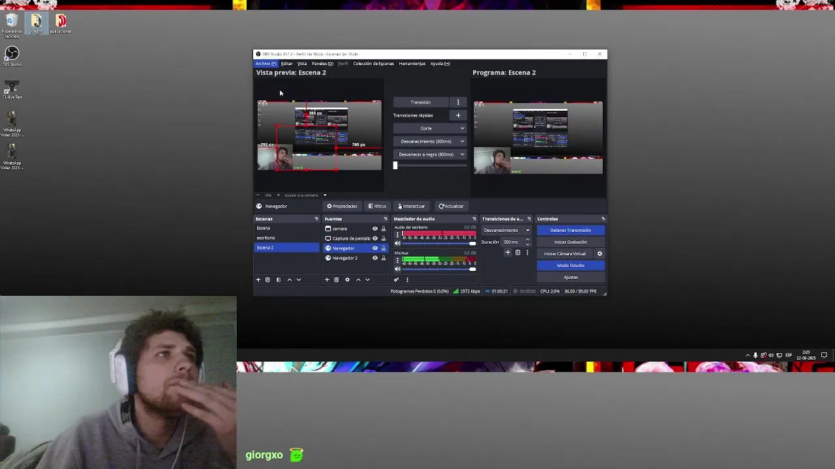Open virtual camera settings gear
This screenshot has height=469, width=835.
pos(600,253)
